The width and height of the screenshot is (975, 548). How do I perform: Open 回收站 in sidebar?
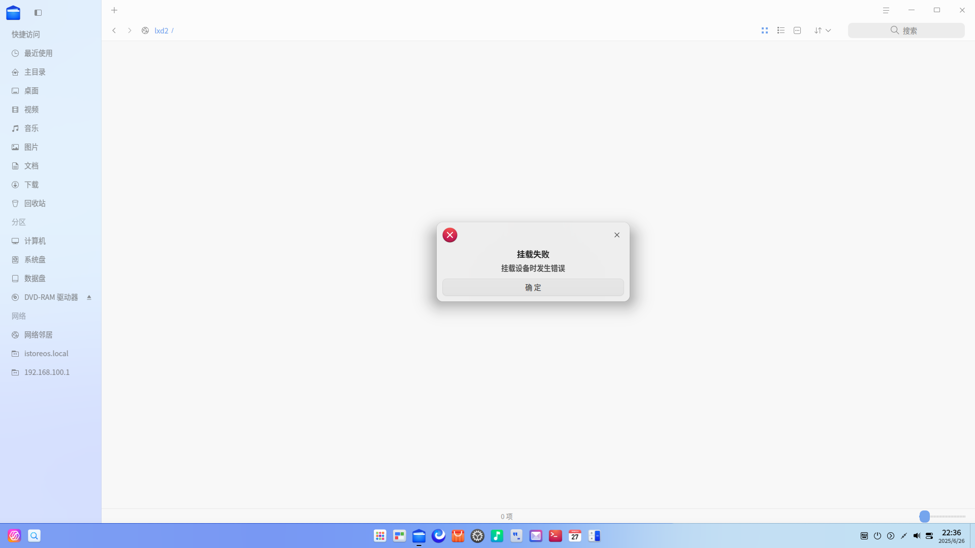click(51, 203)
